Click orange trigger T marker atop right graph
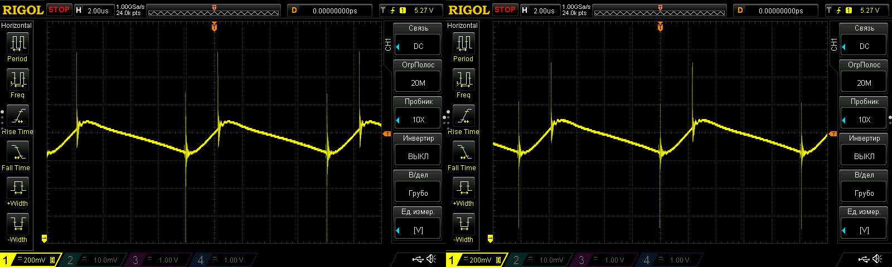Viewport: 892px width, 267px height. click(660, 27)
